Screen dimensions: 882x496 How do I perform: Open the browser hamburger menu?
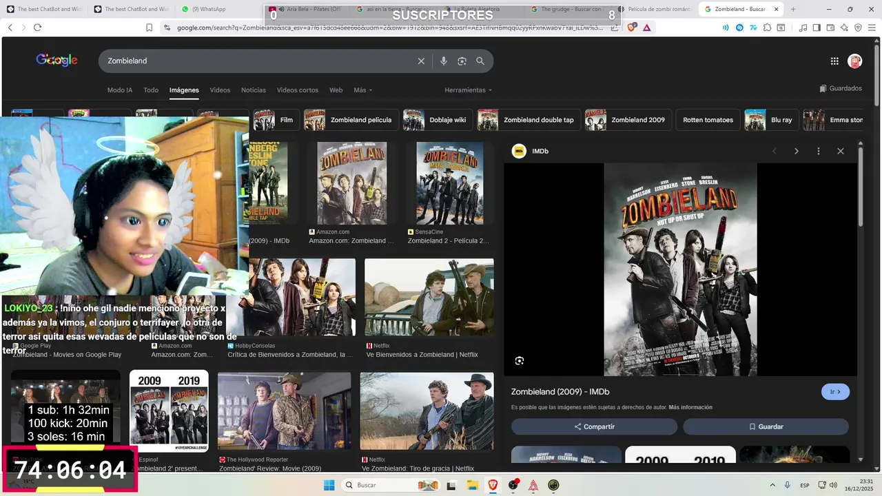872,28
